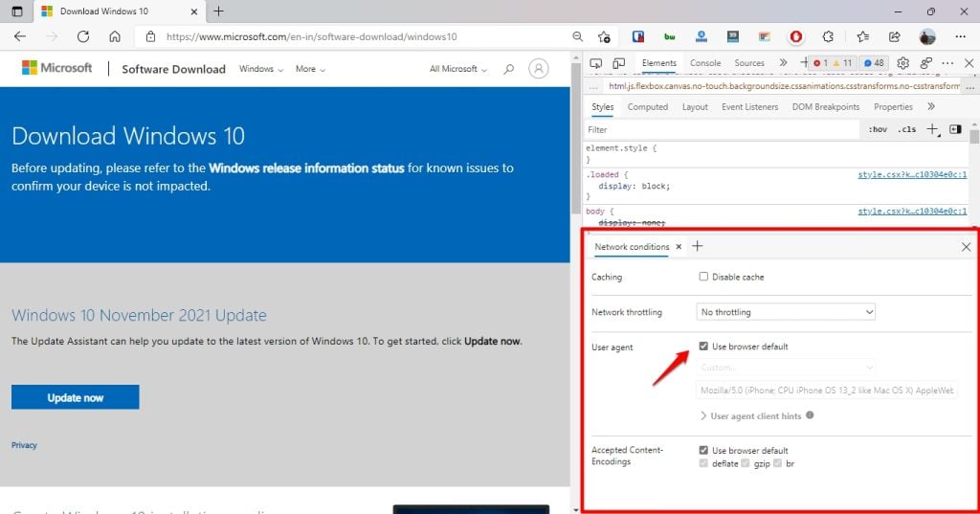
Task: Click the new style rule plus icon
Action: (932, 129)
